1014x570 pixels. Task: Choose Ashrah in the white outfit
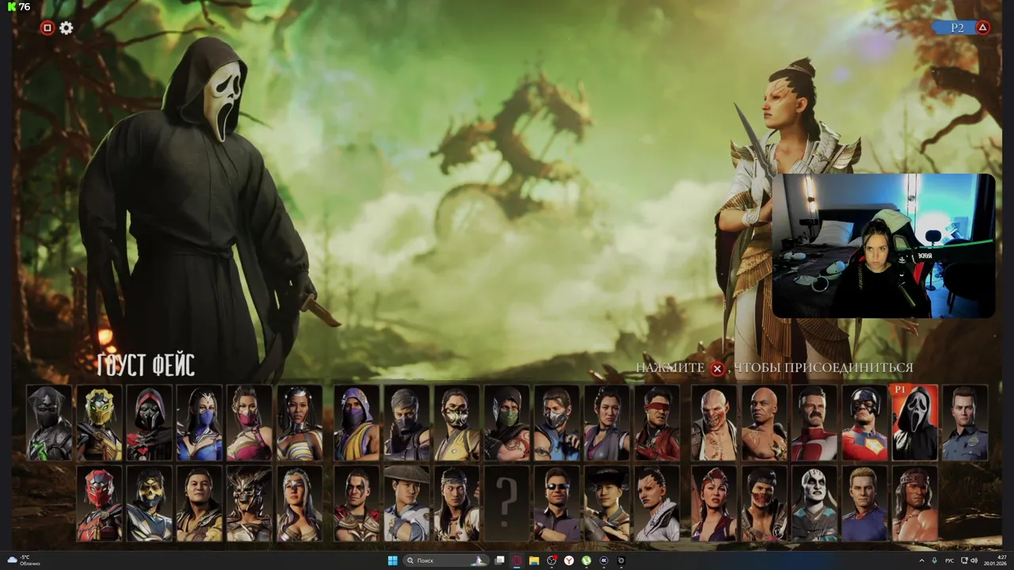pos(657,503)
